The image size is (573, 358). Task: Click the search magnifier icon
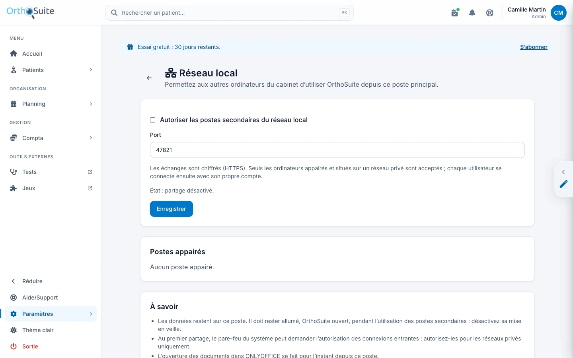click(x=114, y=13)
